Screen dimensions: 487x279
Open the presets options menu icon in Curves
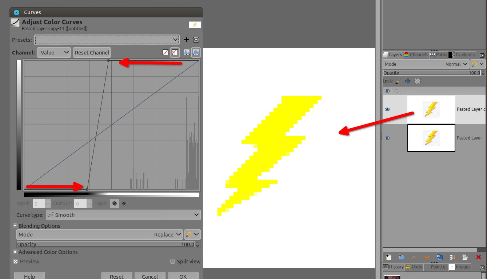196,40
